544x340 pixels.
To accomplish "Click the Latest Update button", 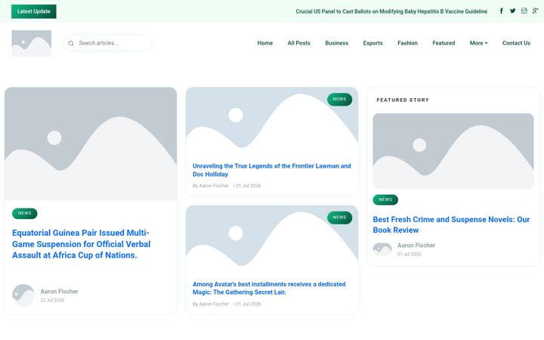I will [x=34, y=11].
